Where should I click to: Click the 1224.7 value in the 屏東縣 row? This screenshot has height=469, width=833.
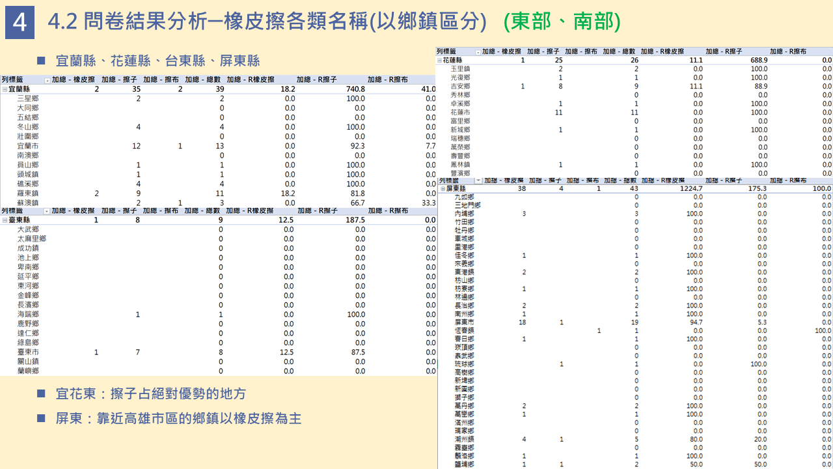pos(690,189)
